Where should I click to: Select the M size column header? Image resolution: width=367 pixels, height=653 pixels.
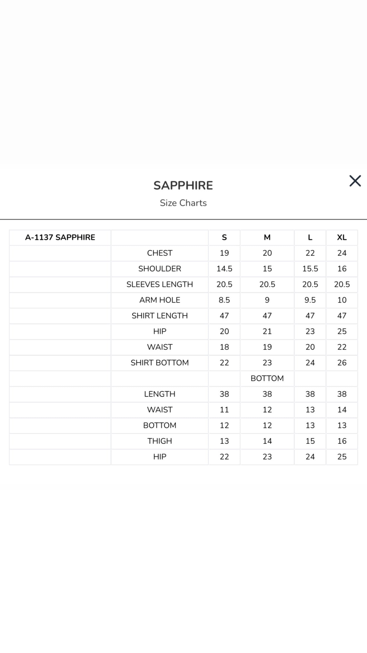[267, 237]
